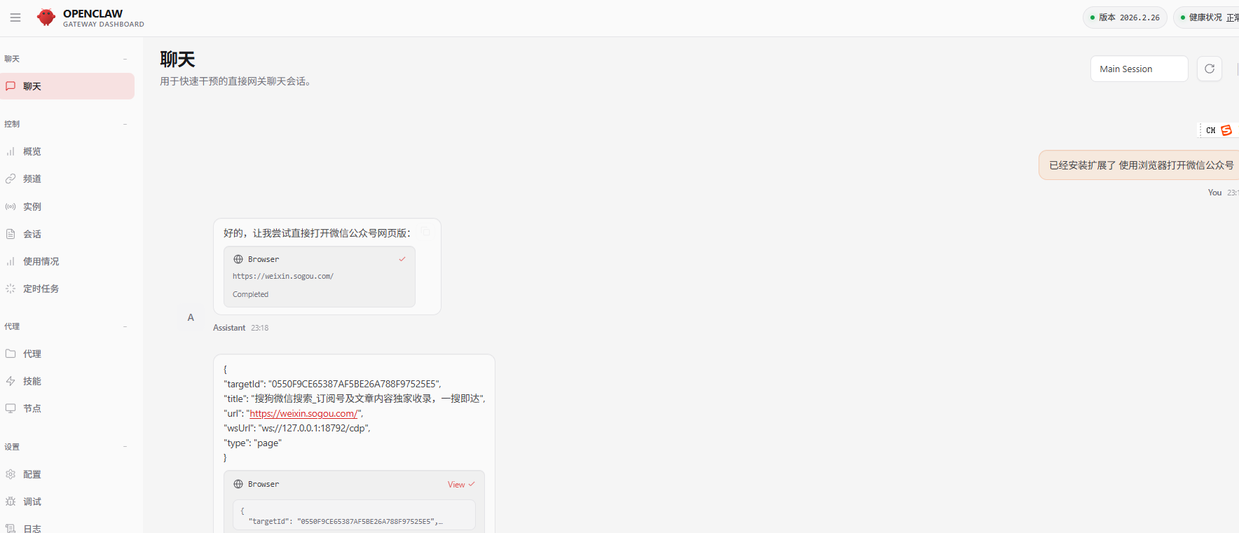Open the weixin.sogou.com link
1239x533 pixels.
[x=303, y=414]
